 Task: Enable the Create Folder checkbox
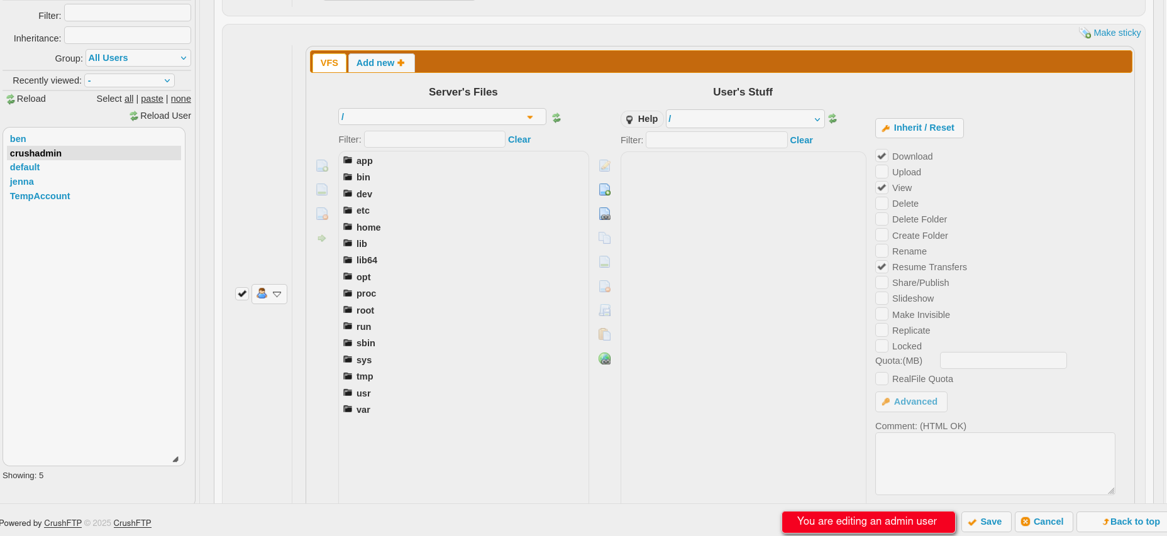point(882,235)
